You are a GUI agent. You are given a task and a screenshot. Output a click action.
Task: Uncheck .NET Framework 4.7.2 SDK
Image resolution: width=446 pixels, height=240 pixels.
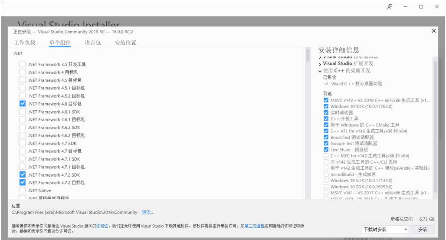pyautogui.click(x=23, y=174)
